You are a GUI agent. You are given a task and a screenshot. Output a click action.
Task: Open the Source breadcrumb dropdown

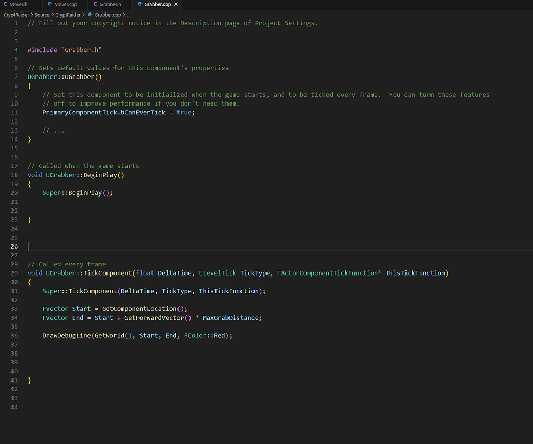click(x=42, y=15)
